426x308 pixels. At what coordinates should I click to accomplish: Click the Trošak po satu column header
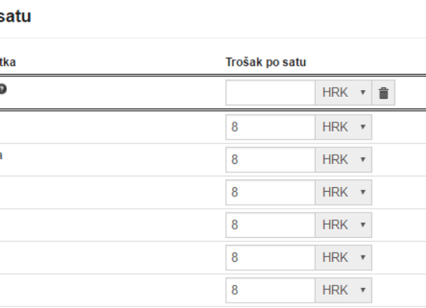click(x=266, y=62)
